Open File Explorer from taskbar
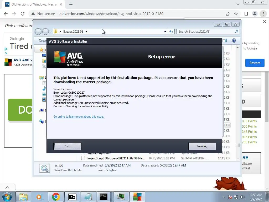The image size is (269, 202). (x=23, y=197)
